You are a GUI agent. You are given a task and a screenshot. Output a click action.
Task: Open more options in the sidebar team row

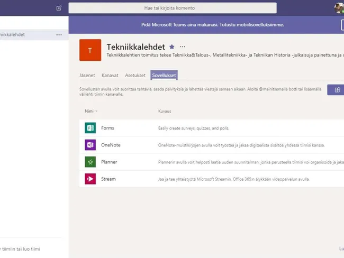[59, 34]
